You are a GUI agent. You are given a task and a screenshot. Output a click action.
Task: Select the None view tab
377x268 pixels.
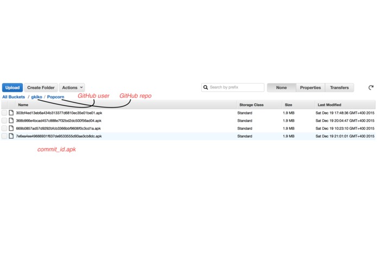pyautogui.click(x=282, y=87)
